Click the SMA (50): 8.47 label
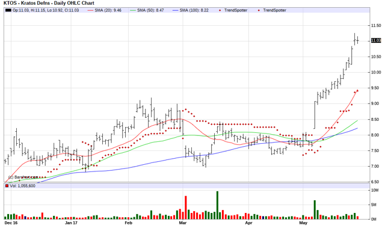This screenshot has width=385, height=234. tap(150, 10)
